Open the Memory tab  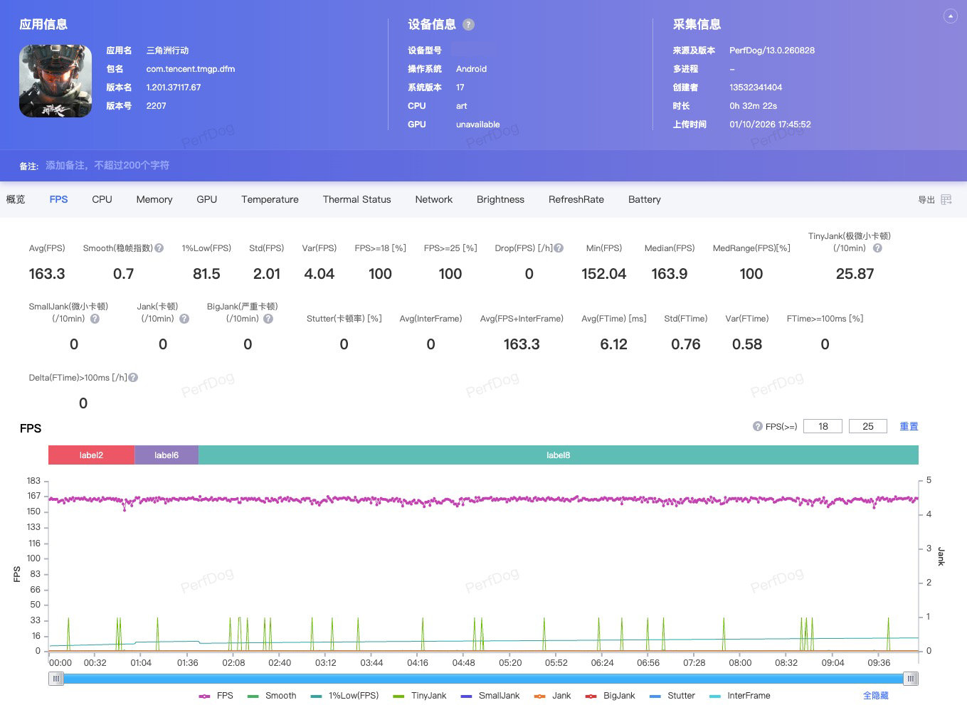click(154, 200)
